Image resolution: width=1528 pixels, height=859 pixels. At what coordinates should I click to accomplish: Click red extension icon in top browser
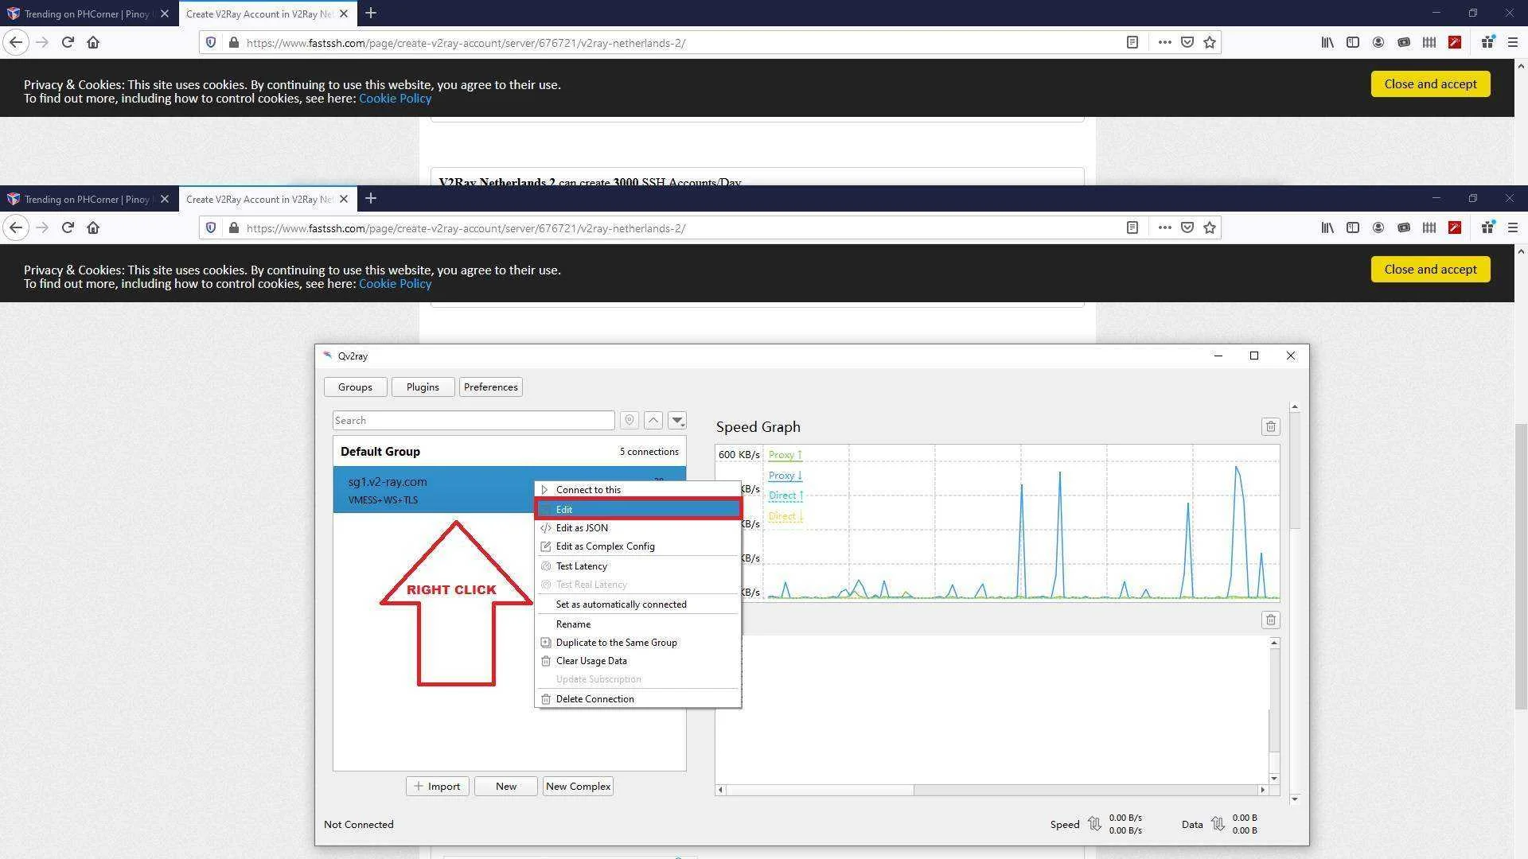(x=1455, y=43)
